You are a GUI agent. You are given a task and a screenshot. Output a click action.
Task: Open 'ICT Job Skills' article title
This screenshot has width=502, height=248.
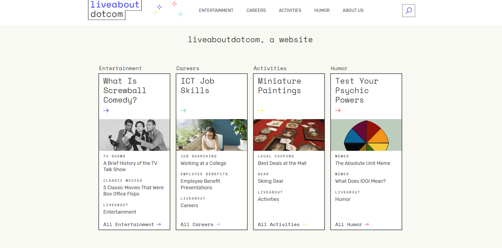pos(197,86)
